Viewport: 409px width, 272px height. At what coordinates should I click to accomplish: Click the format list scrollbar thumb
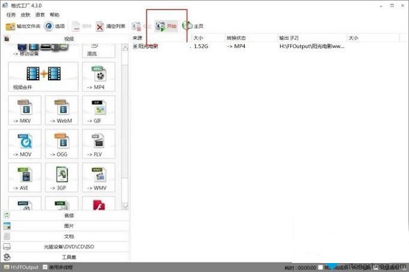point(125,121)
